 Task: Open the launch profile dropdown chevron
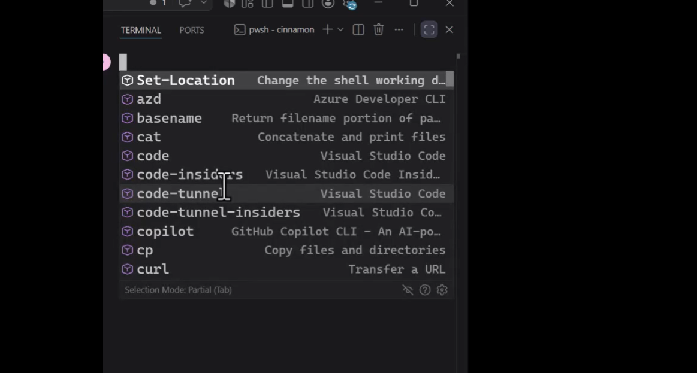(x=340, y=30)
